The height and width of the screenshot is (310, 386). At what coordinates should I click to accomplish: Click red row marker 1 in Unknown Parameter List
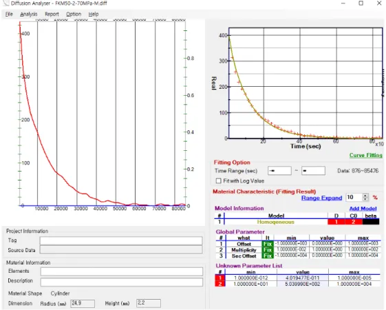tap(220, 278)
